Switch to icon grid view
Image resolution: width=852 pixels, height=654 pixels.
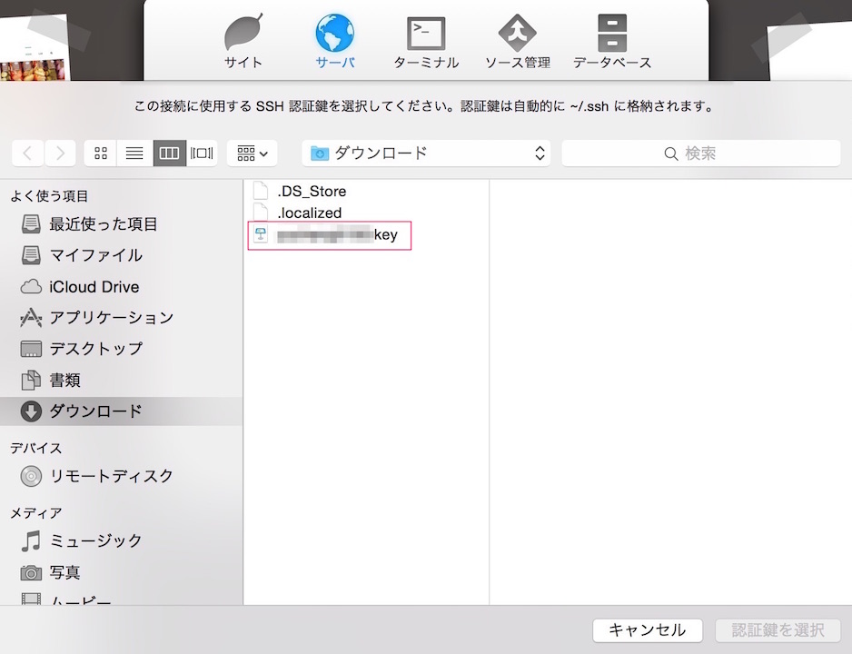click(x=101, y=154)
